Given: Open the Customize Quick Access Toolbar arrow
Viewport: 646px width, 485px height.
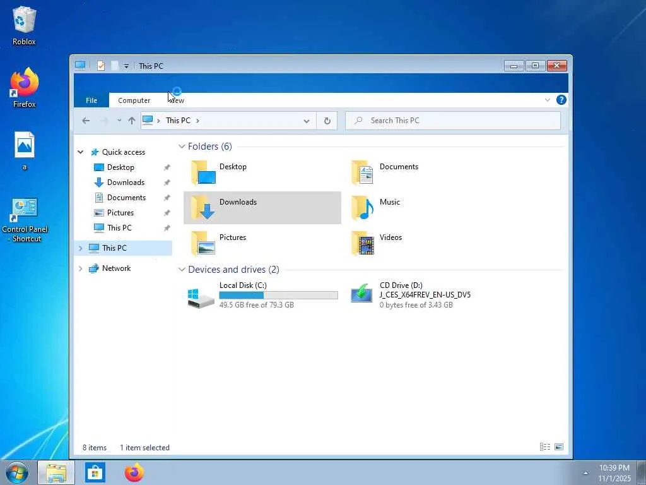Looking at the screenshot, I should click(126, 66).
